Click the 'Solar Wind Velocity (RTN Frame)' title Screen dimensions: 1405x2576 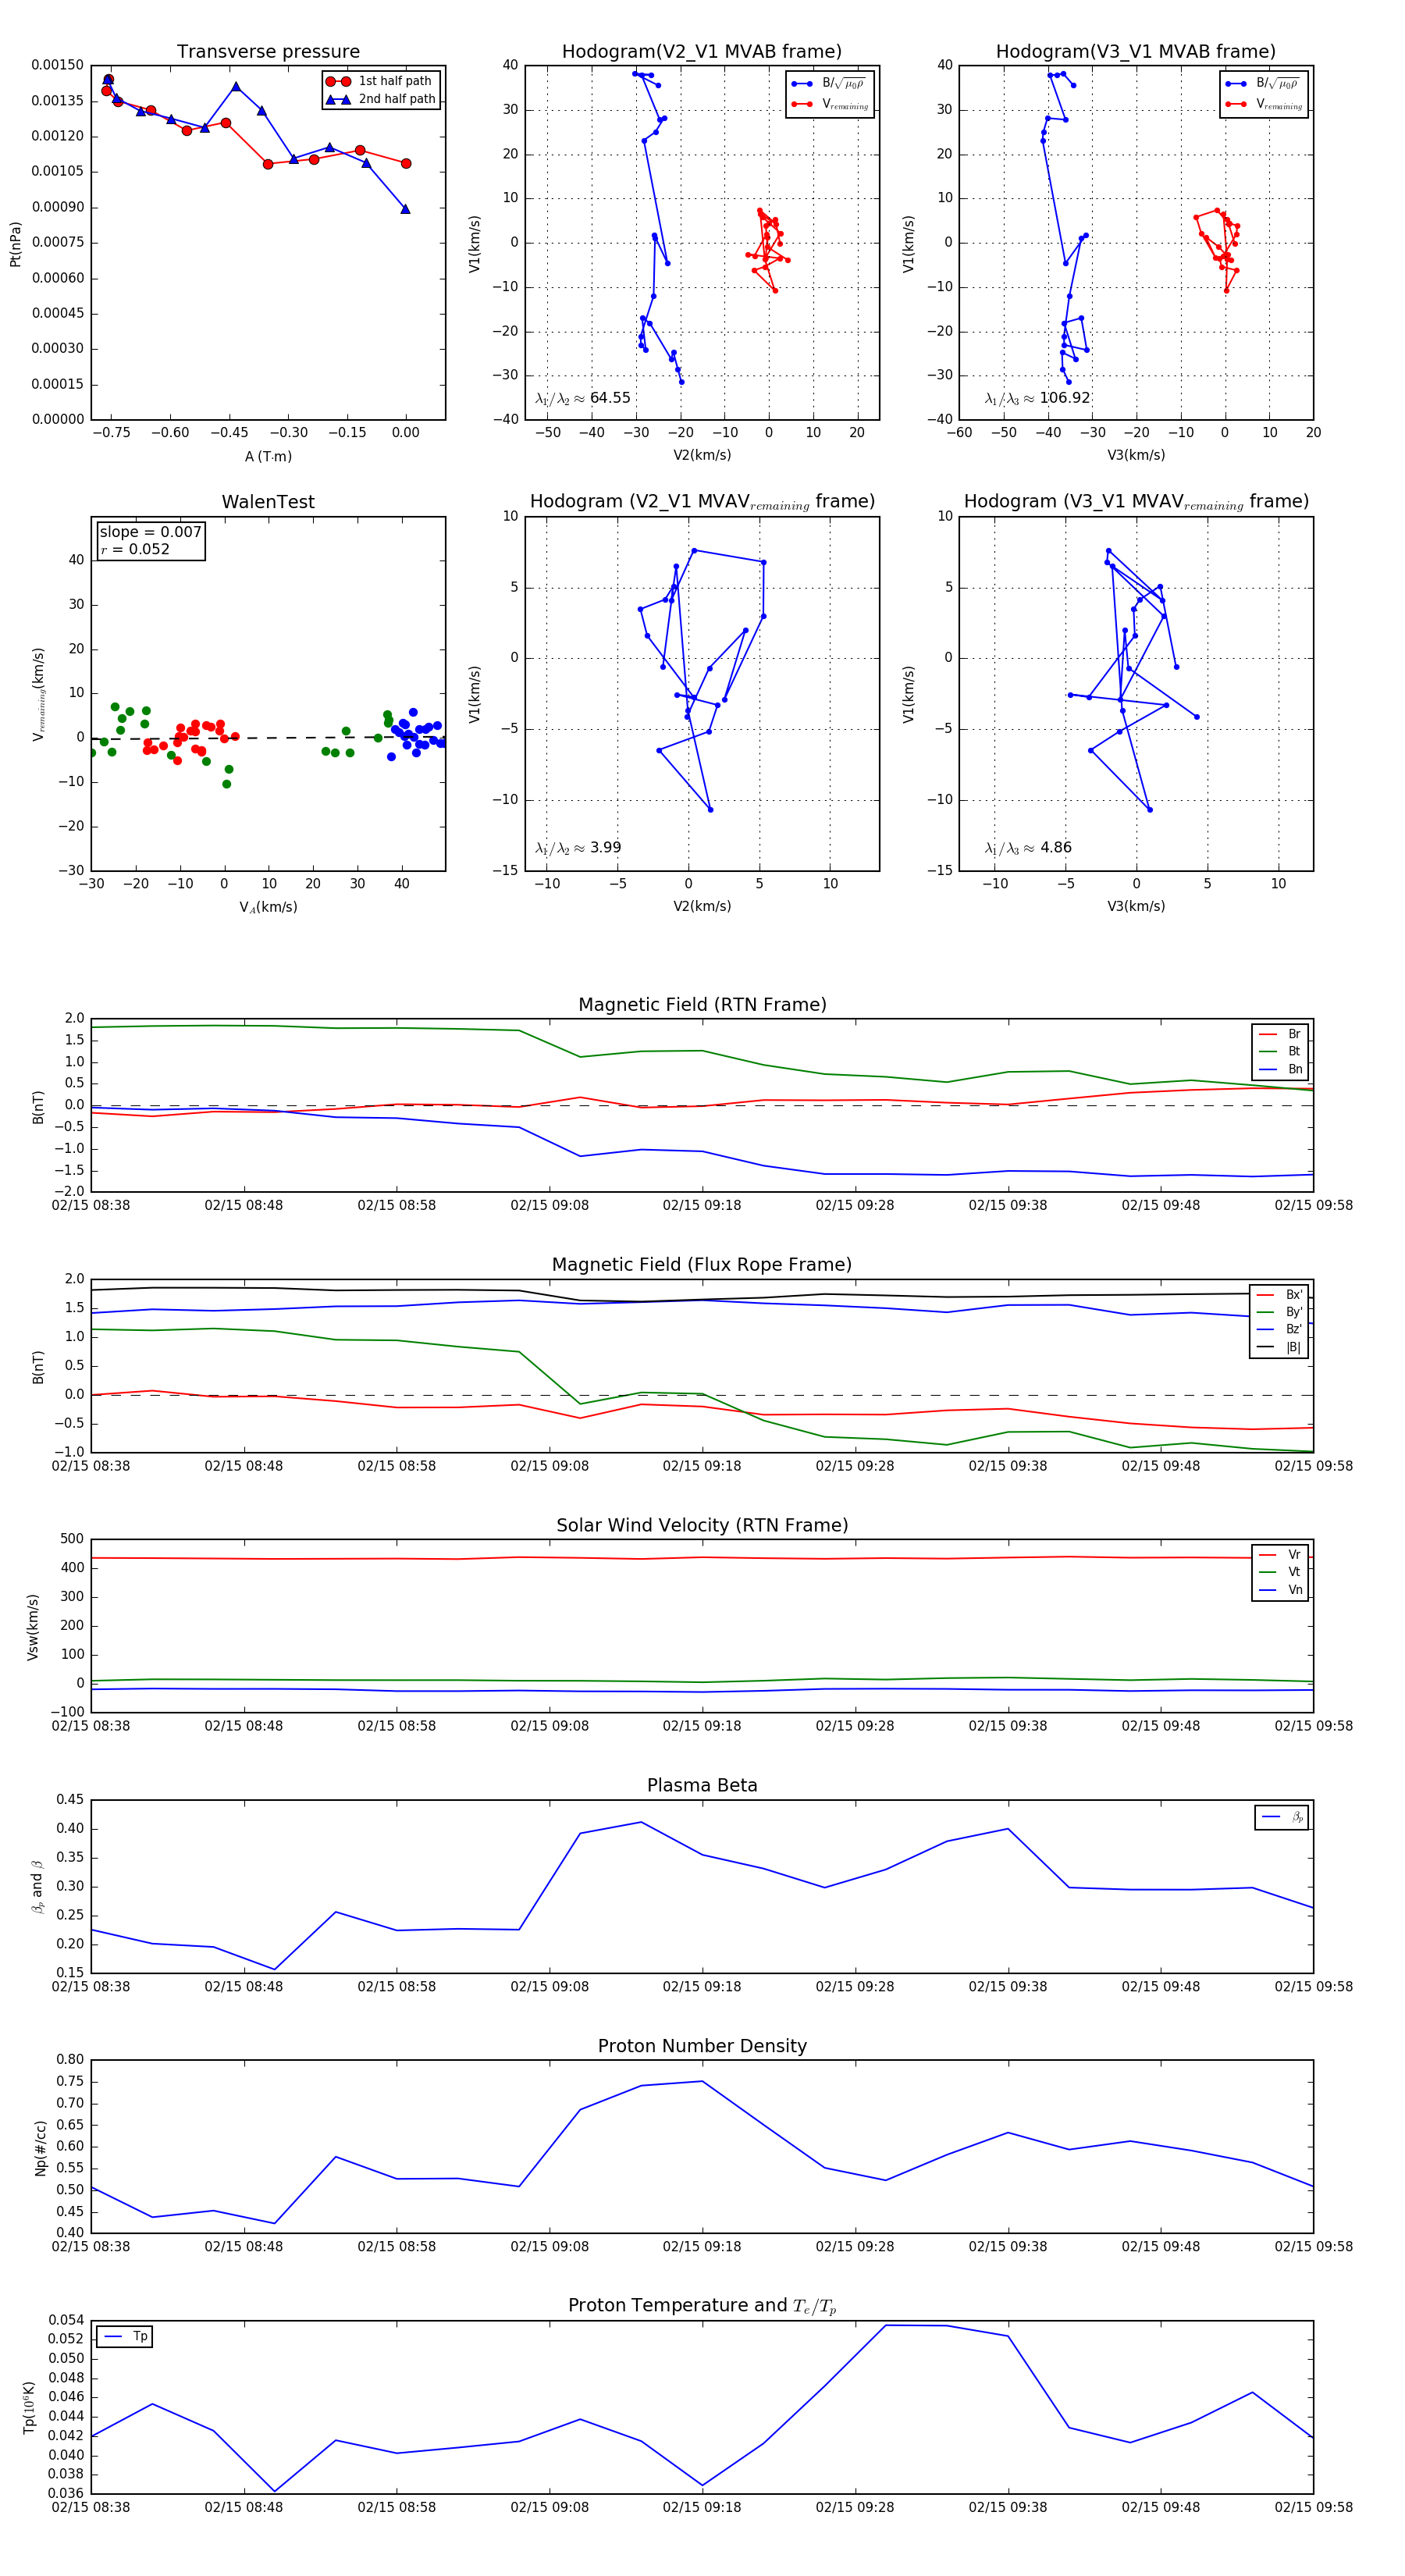[702, 1526]
